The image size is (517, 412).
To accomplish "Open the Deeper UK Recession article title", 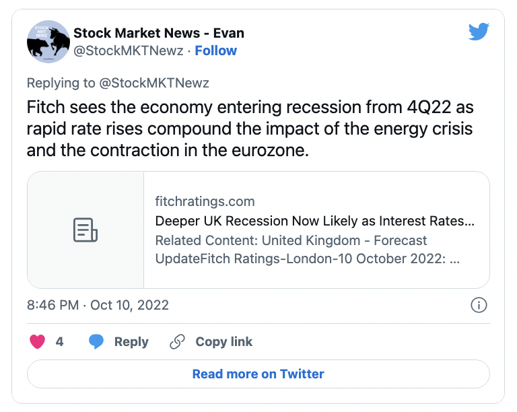I will (x=314, y=221).
